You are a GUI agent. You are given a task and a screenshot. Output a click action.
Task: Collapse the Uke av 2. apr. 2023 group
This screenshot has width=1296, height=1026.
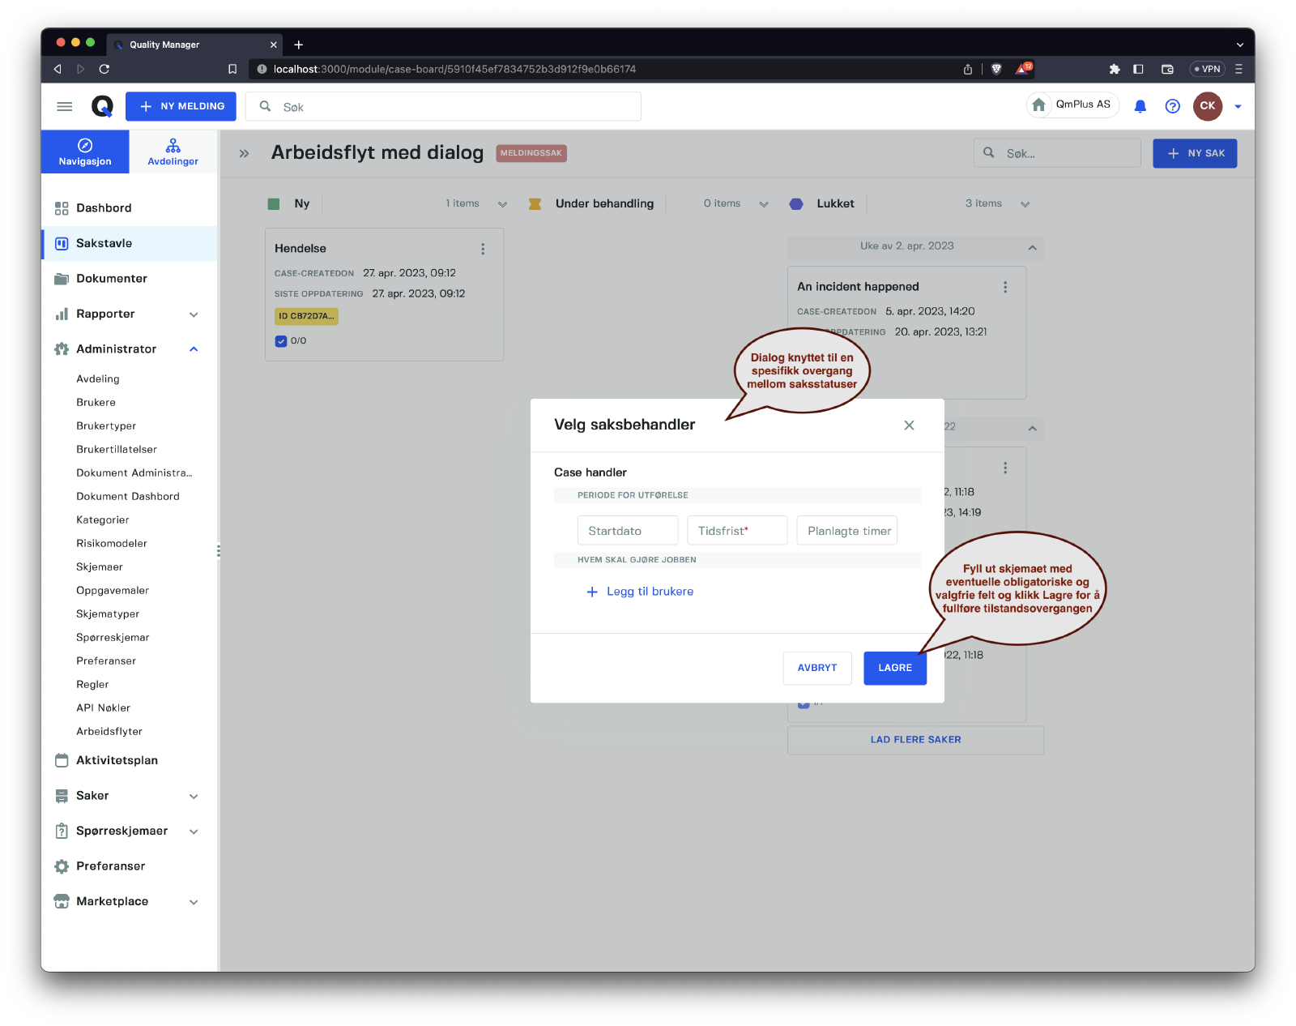1032,247
